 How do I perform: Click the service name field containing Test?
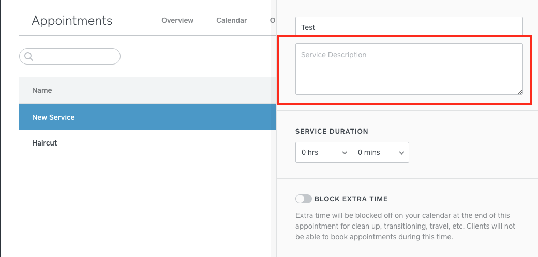pyautogui.click(x=409, y=27)
